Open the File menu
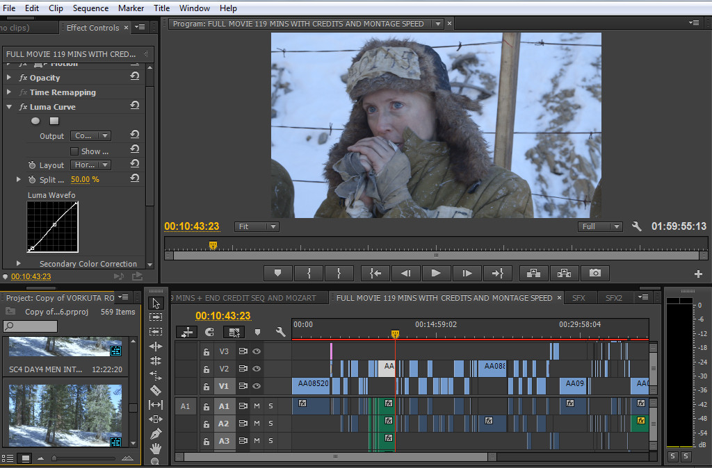712x468 pixels. pos(9,8)
